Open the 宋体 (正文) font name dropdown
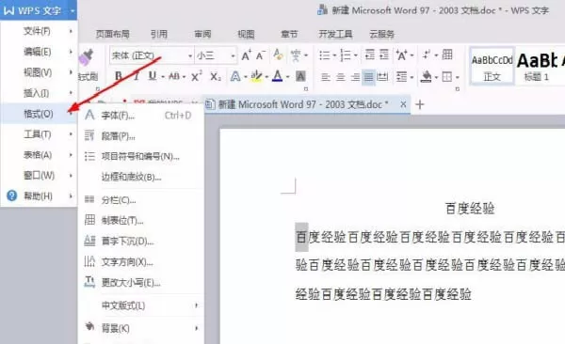This screenshot has height=344, width=565. click(x=190, y=55)
